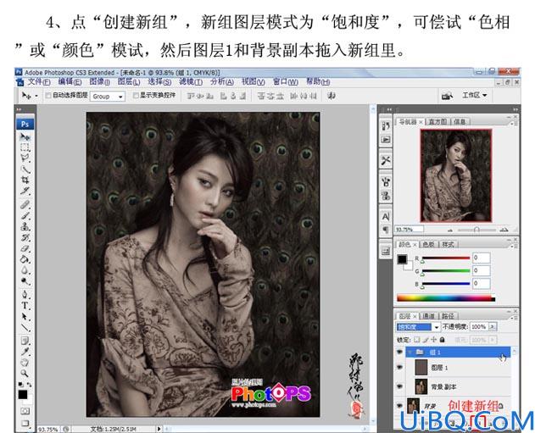Select the Eyedropper tool
535x433 pixels.
pyautogui.click(x=25, y=352)
